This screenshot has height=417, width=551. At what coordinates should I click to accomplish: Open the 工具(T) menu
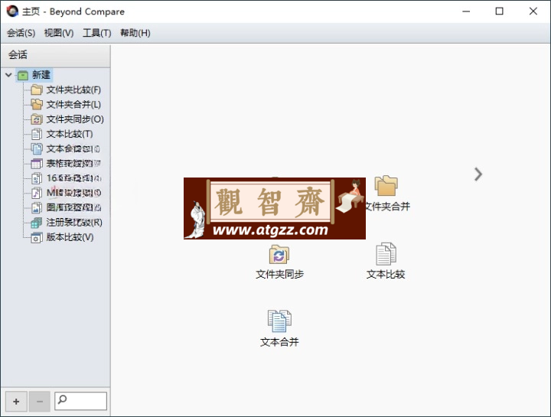point(97,33)
